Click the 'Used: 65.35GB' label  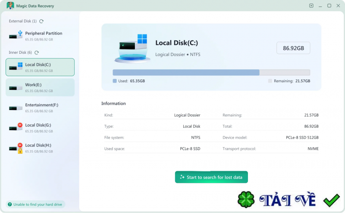[x=132, y=81]
